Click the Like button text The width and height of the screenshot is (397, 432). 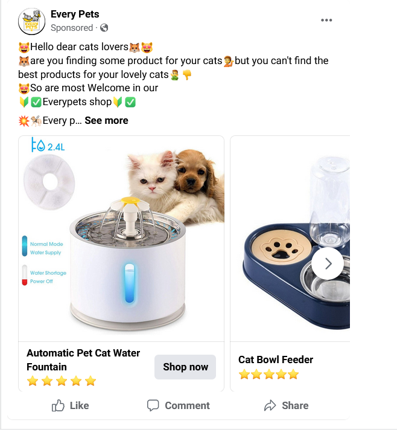pyautogui.click(x=79, y=405)
